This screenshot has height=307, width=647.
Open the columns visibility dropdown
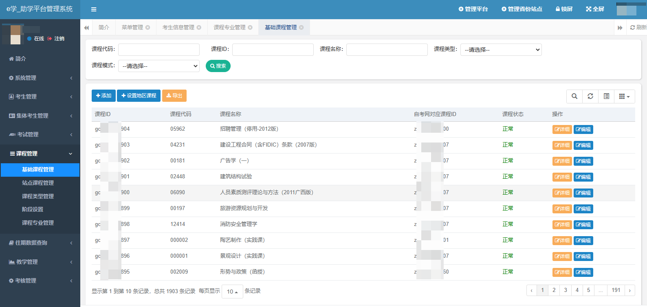(x=624, y=96)
